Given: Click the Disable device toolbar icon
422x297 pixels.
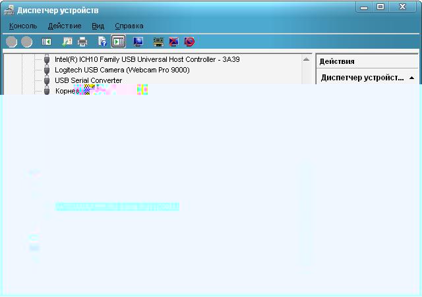Looking at the screenshot, I should [173, 41].
